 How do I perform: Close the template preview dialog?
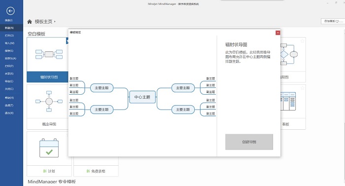278,33
